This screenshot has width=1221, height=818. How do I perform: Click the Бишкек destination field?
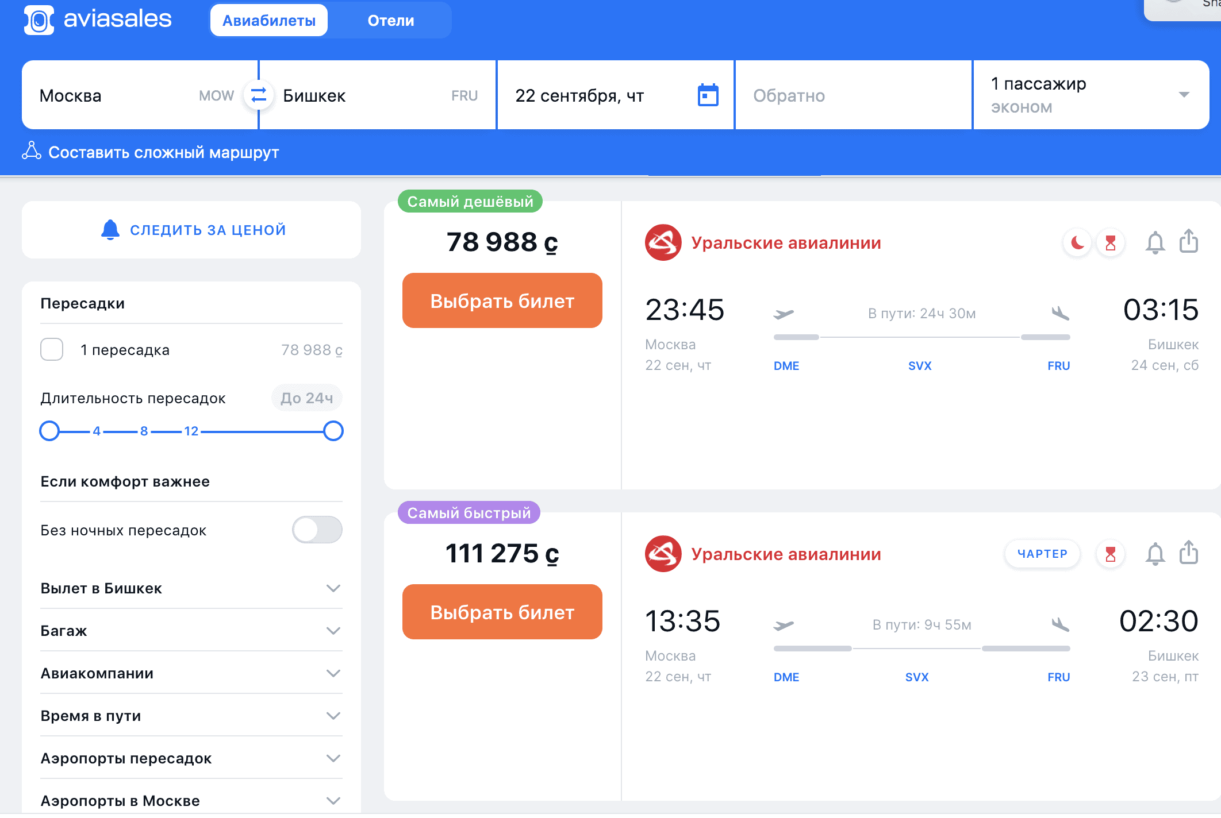point(378,95)
